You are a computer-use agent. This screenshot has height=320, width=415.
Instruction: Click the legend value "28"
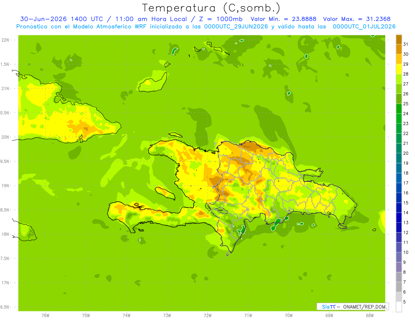coord(406,74)
